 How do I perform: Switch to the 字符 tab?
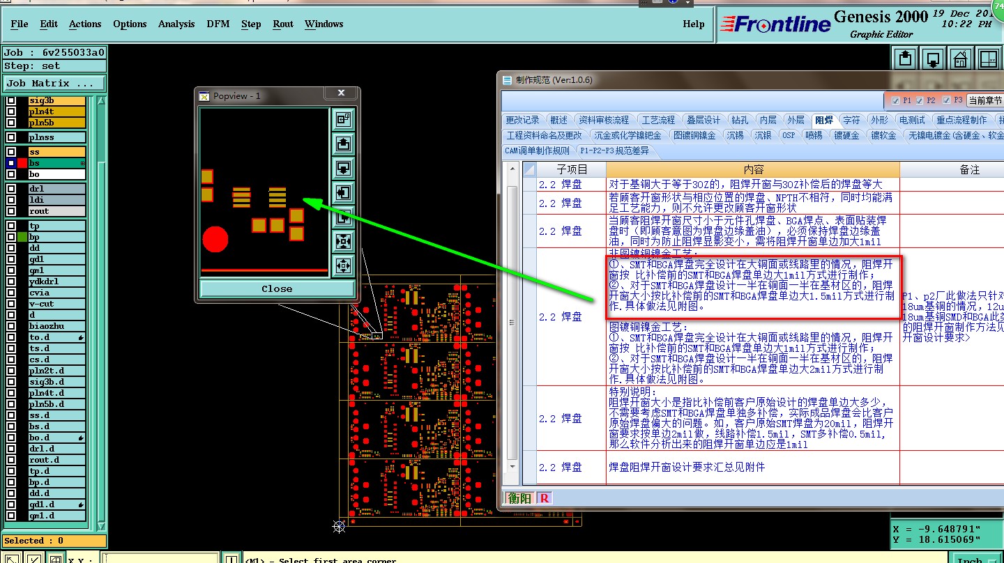point(851,121)
